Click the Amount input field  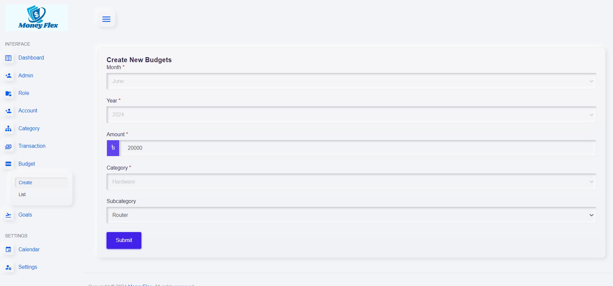357,148
